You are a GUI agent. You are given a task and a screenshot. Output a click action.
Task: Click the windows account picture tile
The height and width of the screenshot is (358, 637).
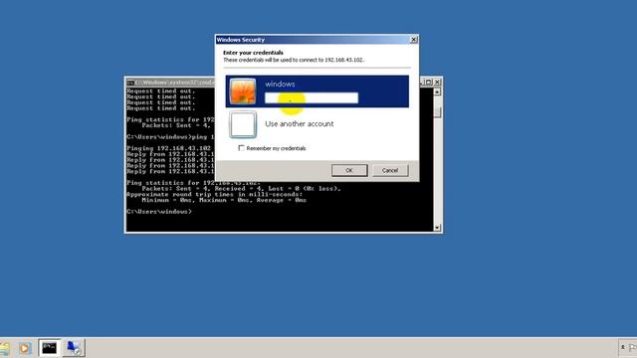point(243,91)
